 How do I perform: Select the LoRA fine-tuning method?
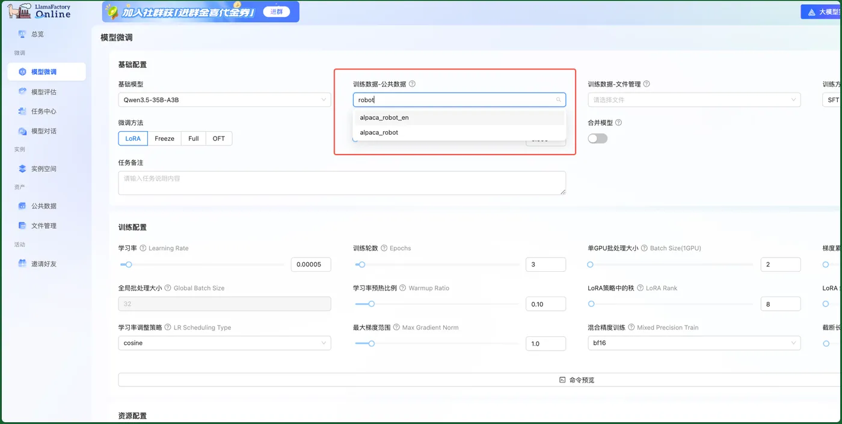tap(133, 138)
